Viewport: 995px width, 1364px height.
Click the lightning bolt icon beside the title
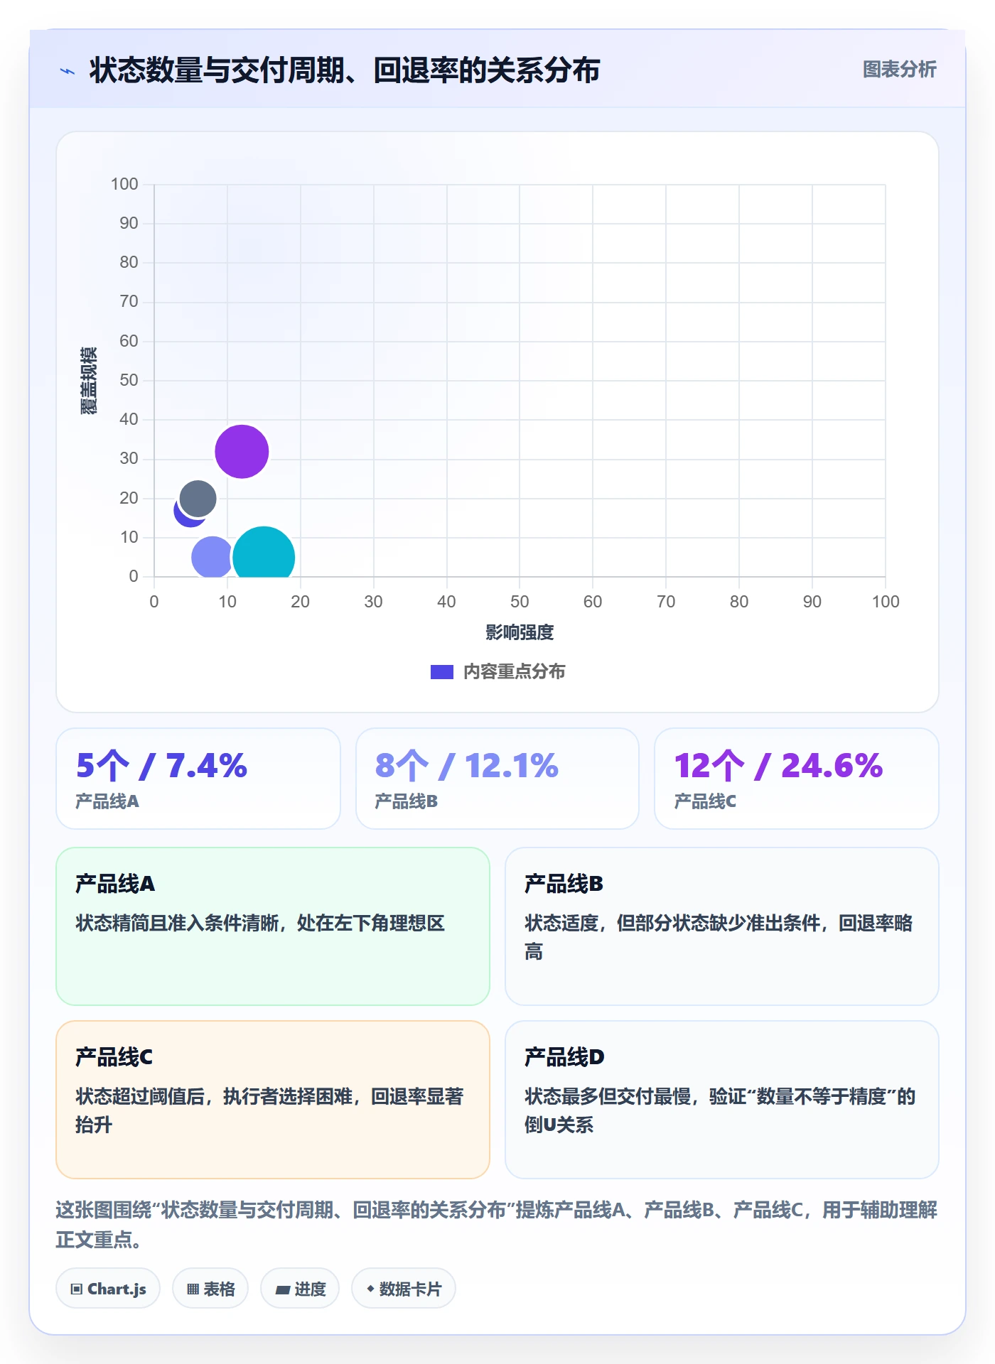(68, 71)
